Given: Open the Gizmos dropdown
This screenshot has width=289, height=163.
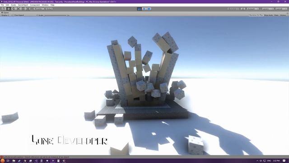Looking at the screenshot, I should coord(284,15).
